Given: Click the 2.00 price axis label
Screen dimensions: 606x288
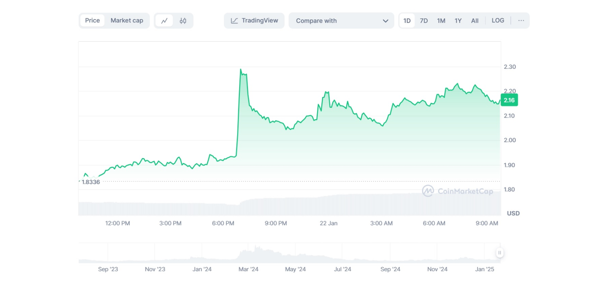Looking at the screenshot, I should 510,140.
